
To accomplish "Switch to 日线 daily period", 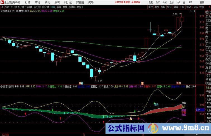I will point(52,7).
